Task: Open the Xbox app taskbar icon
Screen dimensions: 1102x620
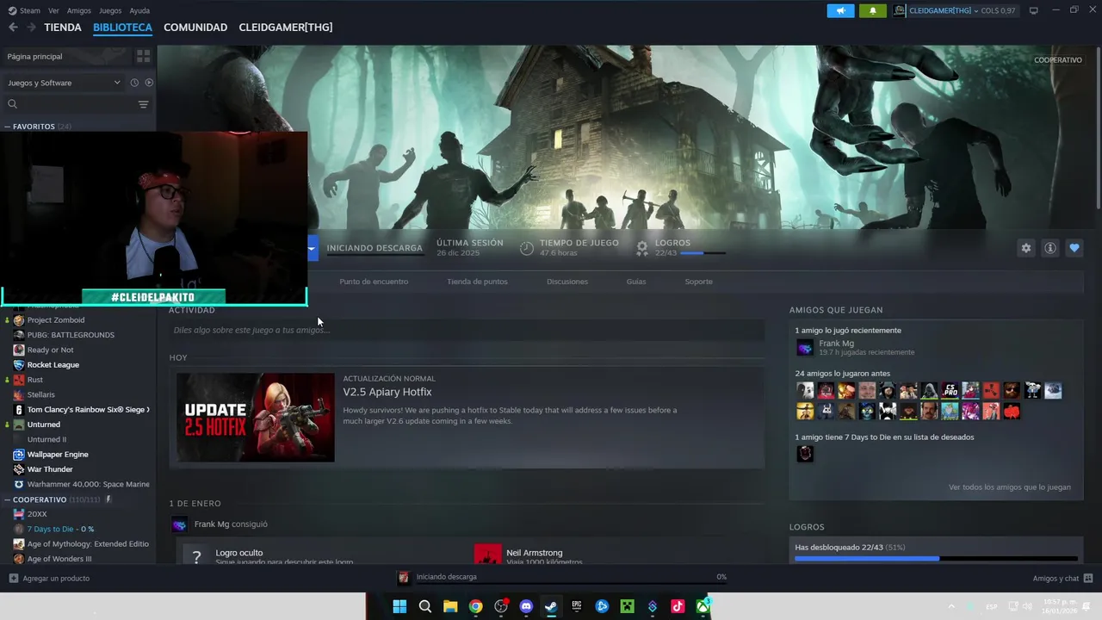Action: pos(703,606)
